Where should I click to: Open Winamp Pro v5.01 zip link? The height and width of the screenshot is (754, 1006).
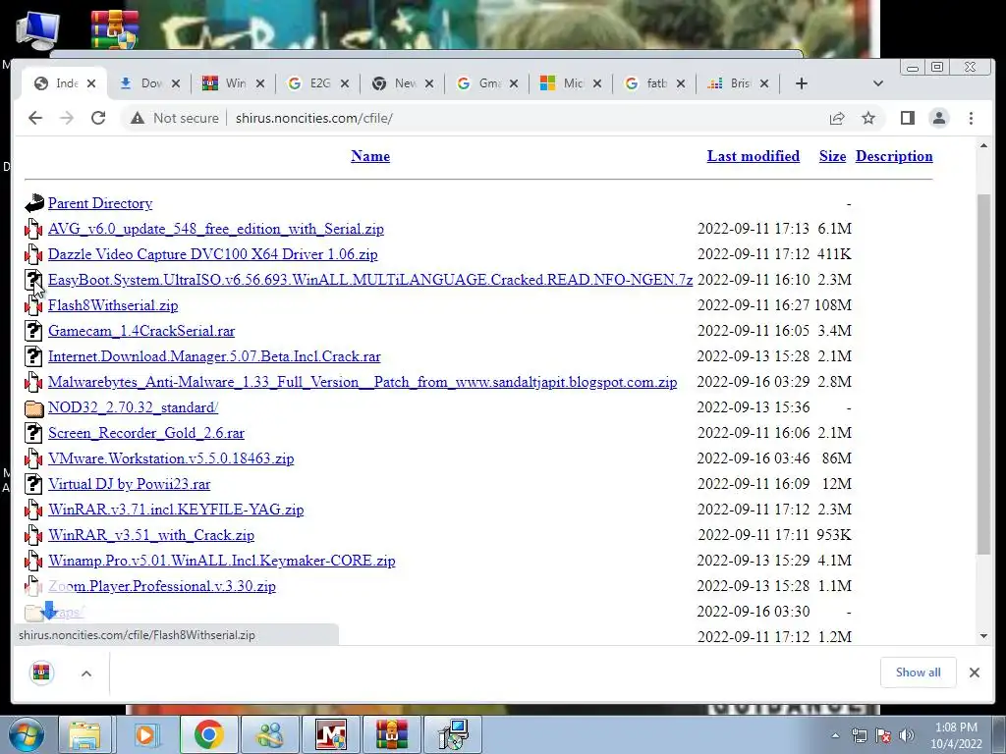[x=221, y=561]
